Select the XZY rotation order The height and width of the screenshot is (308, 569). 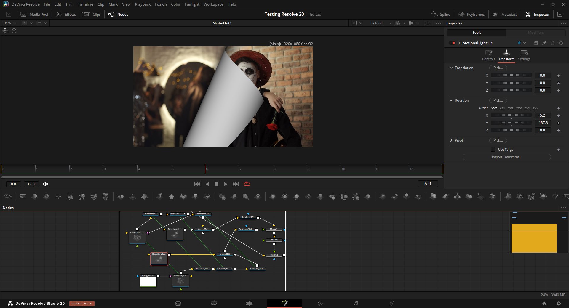click(x=502, y=108)
